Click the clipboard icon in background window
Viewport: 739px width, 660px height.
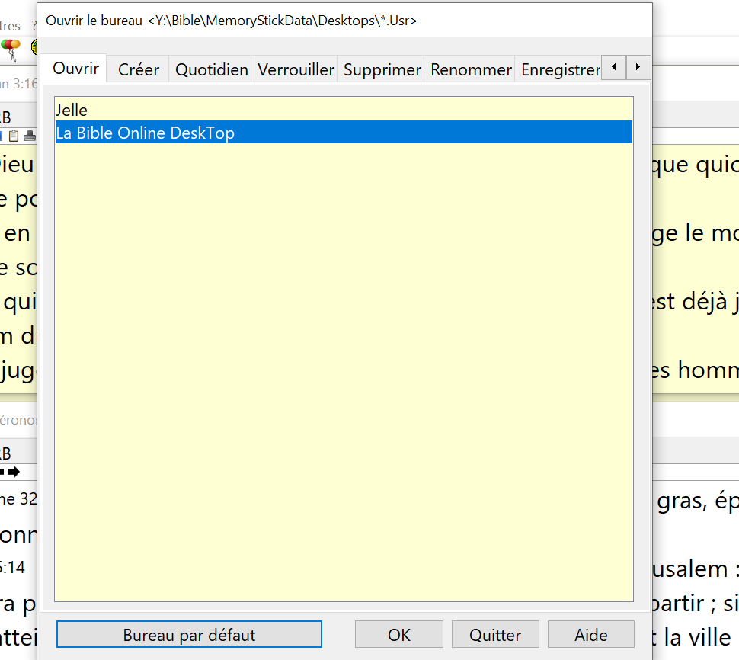(14, 136)
